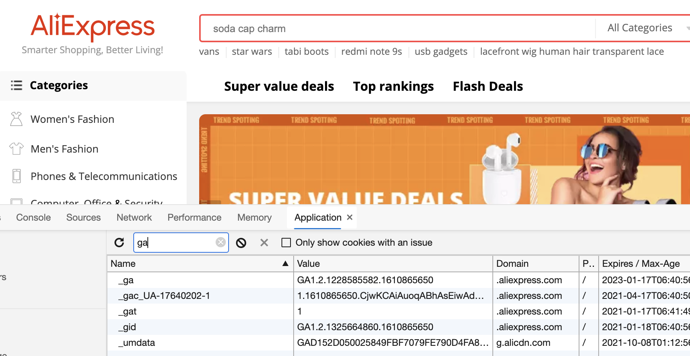Click the _gat value cell showing 1
This screenshot has width=690, height=356.
pyautogui.click(x=393, y=311)
